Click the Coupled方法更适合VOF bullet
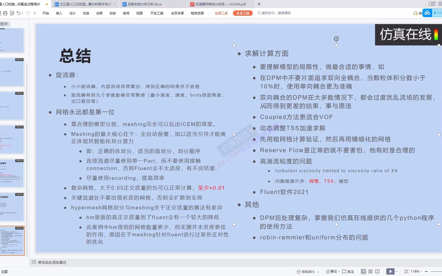Viewport: 442px width, 276px height. click(296, 117)
